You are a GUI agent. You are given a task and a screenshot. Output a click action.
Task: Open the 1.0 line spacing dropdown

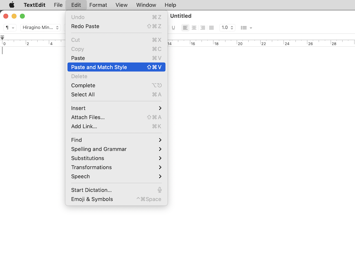point(227,28)
